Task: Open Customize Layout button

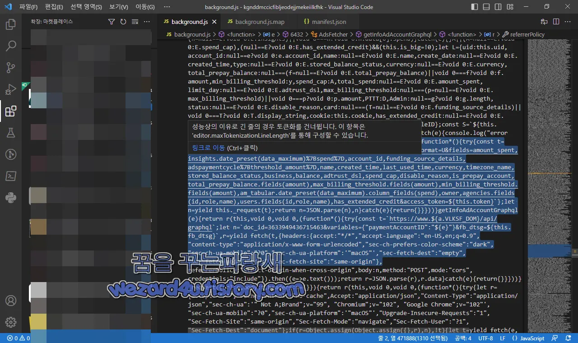Action: 509,7
